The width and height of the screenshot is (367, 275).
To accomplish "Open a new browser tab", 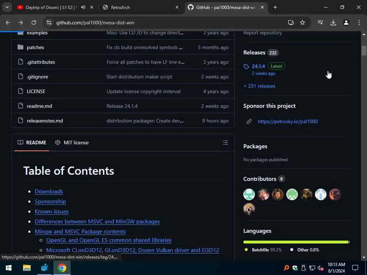I will point(275,7).
